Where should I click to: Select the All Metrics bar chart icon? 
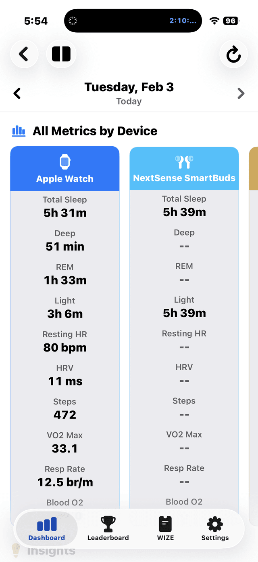19,131
